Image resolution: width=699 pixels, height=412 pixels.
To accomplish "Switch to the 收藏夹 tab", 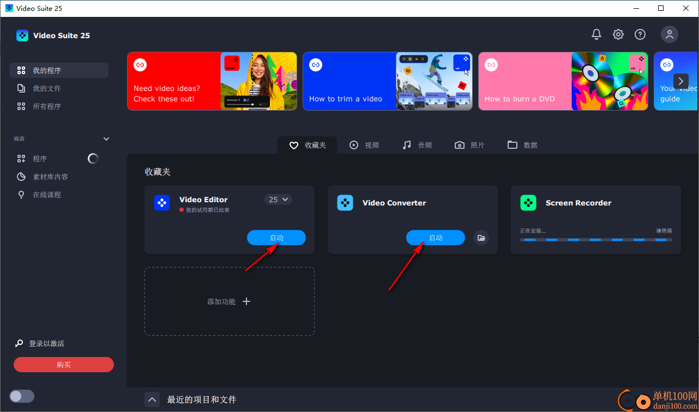I will click(308, 145).
